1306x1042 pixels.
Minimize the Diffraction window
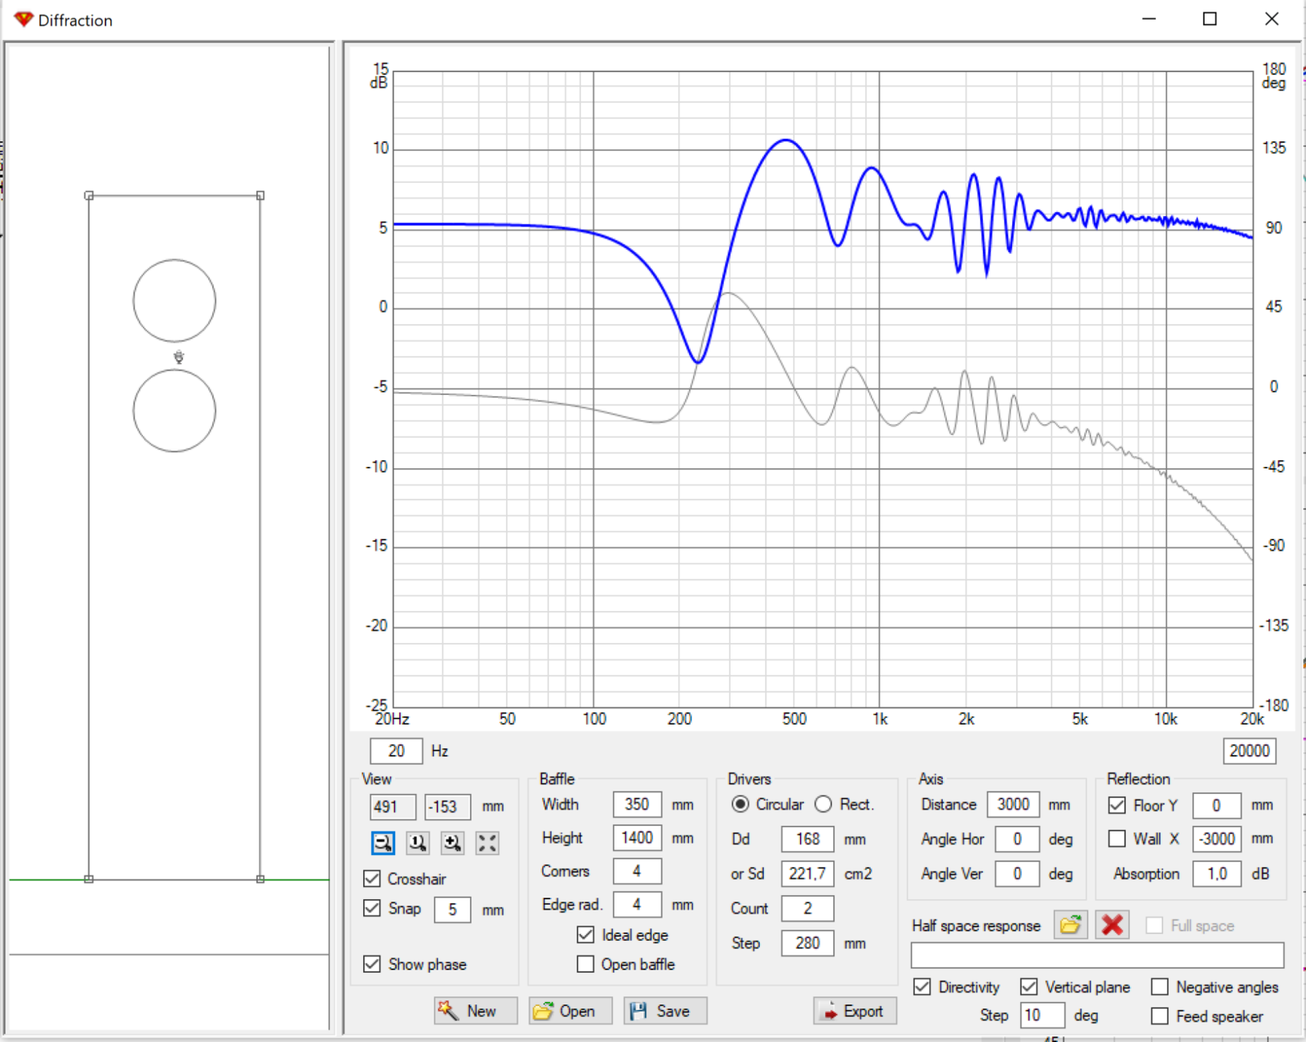[1149, 19]
